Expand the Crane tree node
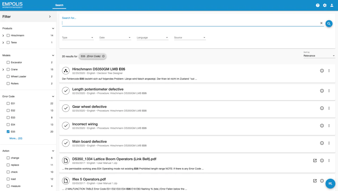The width and height of the screenshot is (338, 191). pyautogui.click(x=3, y=70)
